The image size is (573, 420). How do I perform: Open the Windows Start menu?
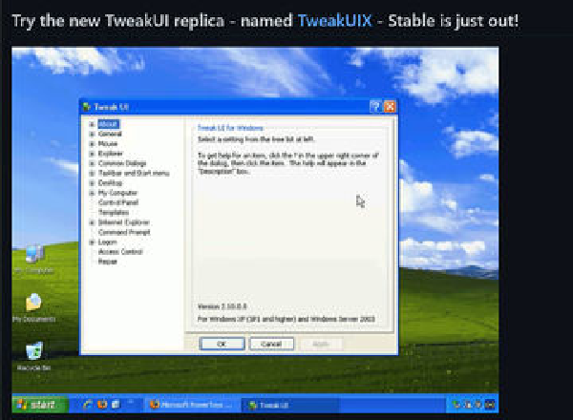click(39, 405)
